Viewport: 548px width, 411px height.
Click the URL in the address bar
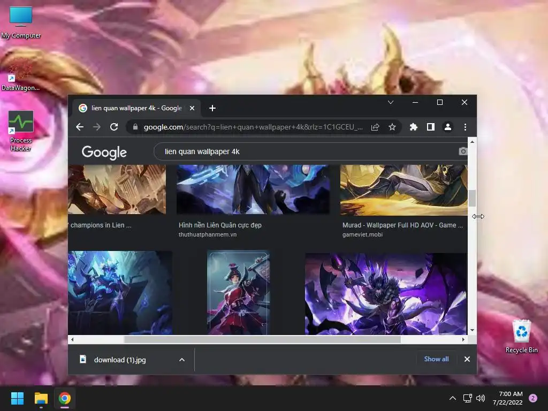pos(253,127)
